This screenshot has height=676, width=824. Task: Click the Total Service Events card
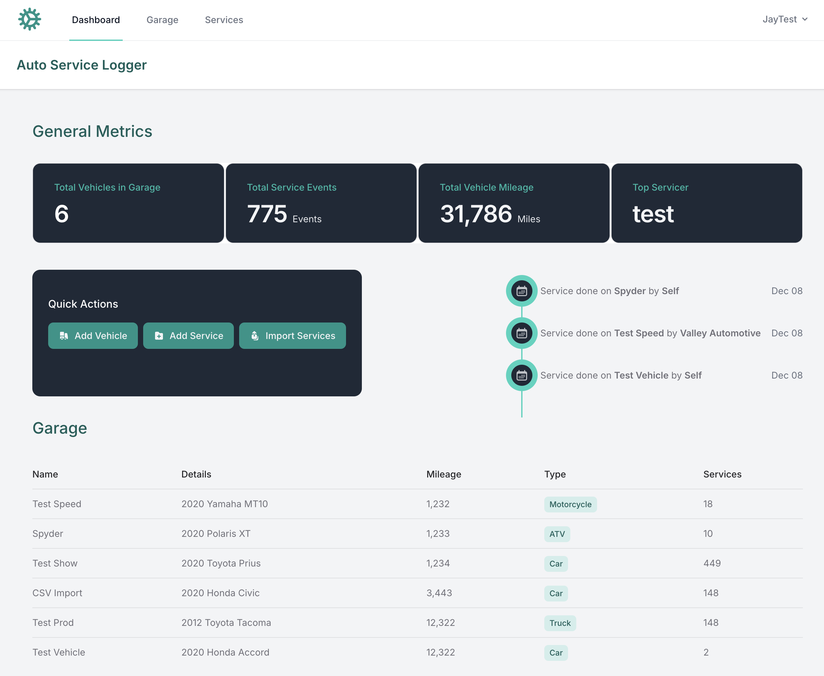(x=321, y=203)
